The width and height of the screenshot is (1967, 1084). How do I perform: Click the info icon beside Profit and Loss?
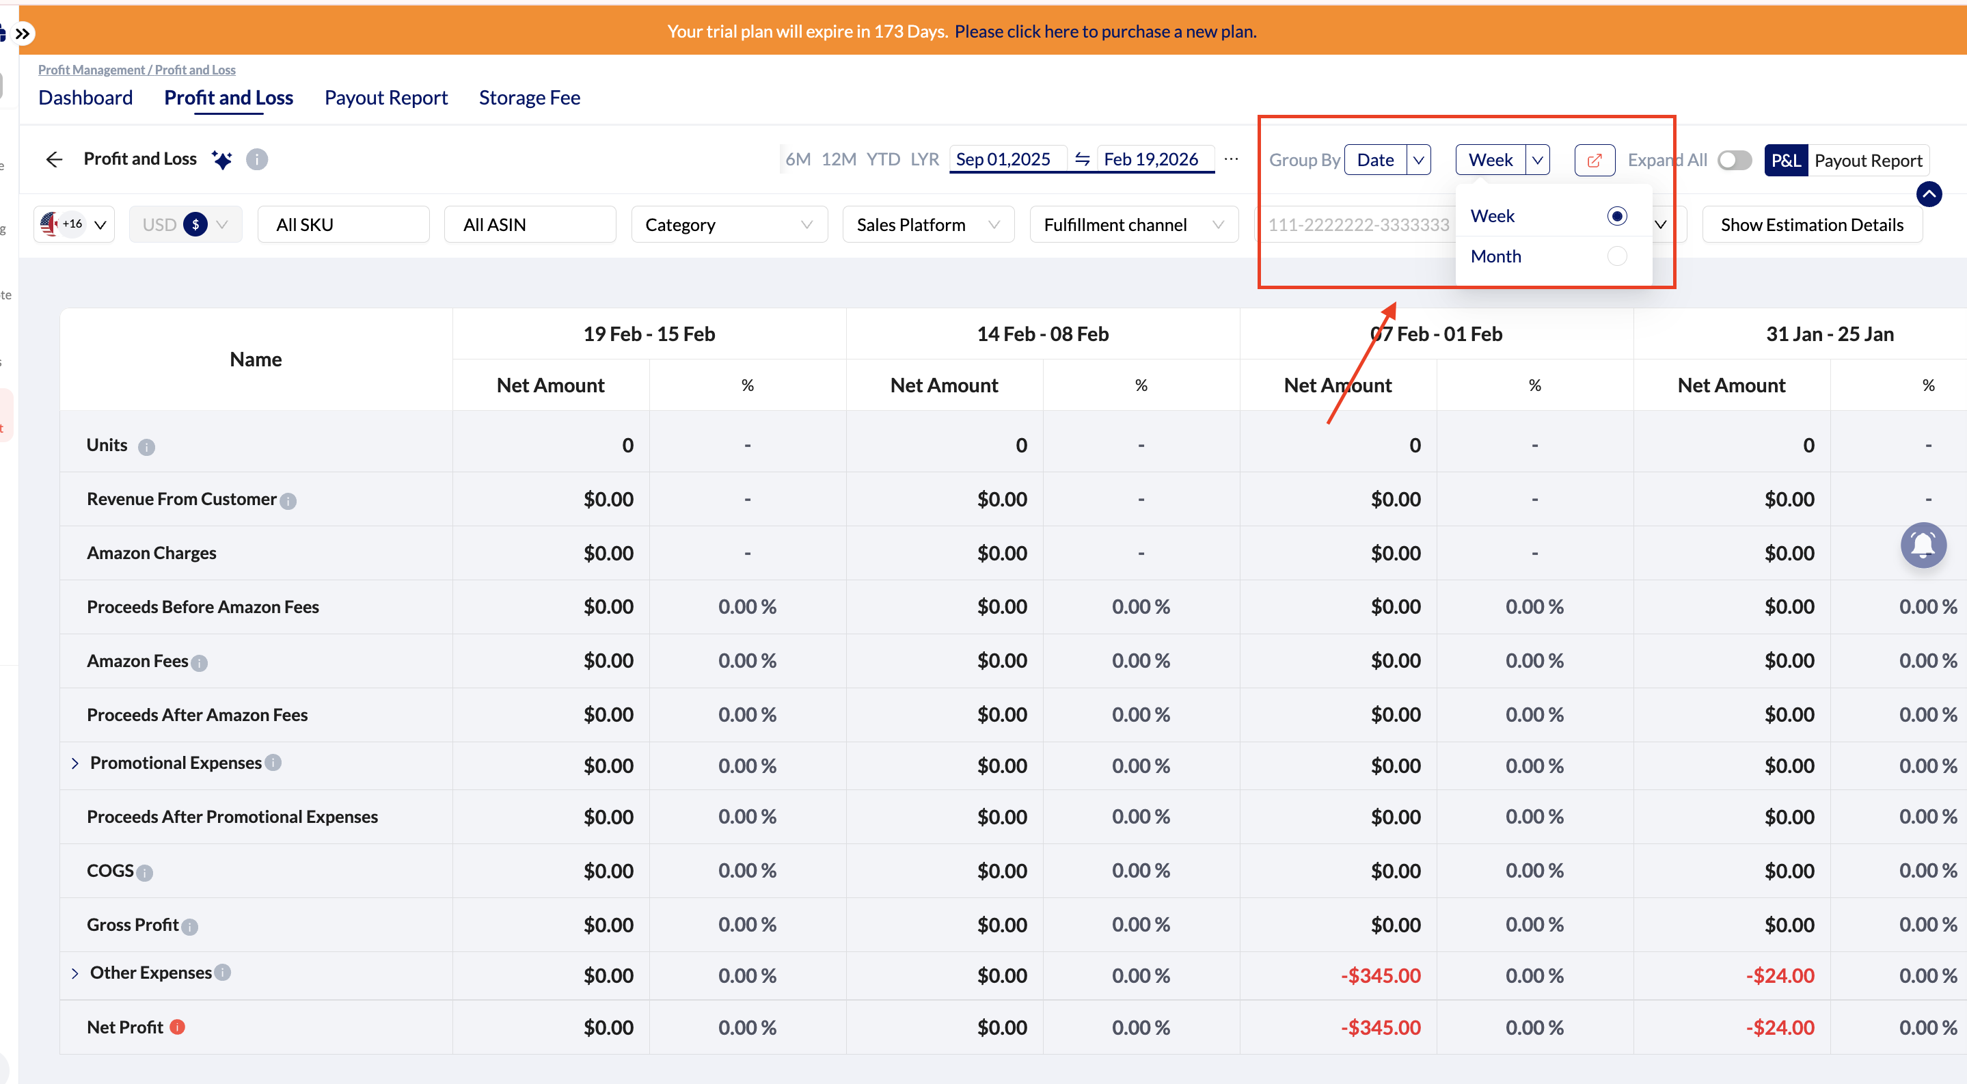[x=256, y=159]
